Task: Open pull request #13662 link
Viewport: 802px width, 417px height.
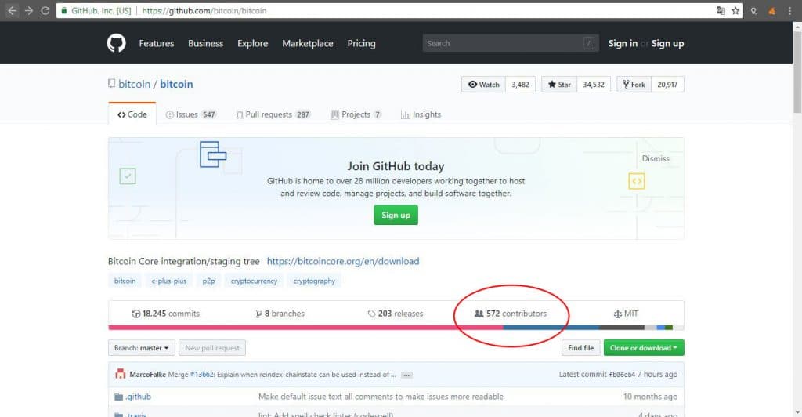Action: [202, 375]
